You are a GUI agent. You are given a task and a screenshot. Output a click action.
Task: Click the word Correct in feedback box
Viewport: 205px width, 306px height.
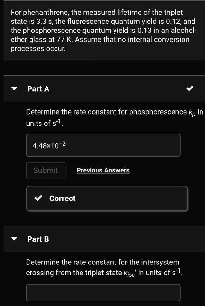coord(63,199)
